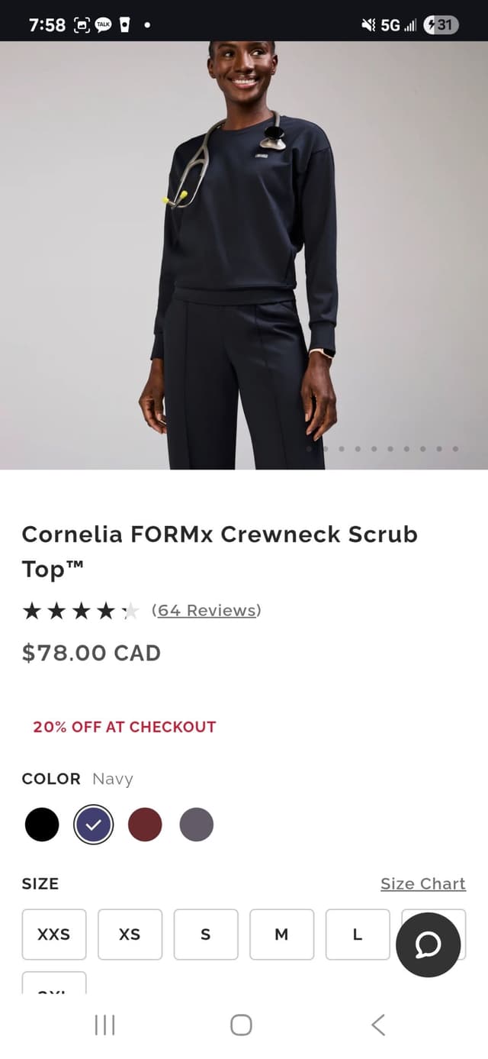
Task: Open the 64 Reviews link
Action: click(x=207, y=610)
